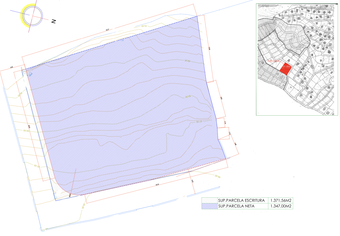Click the 15.60 dimension on right side
This screenshot has width=340, height=236.
coord(209,48)
